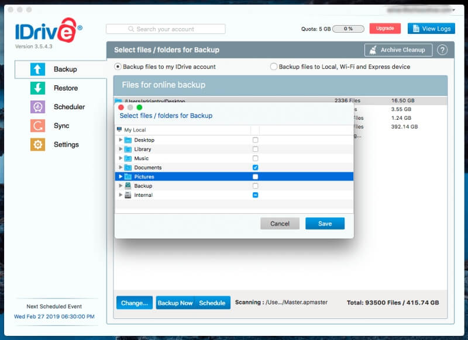Viewport: 468px width, 340px height.
Task: Click the blue Backup arrow icon in sidebar
Action: coord(37,69)
